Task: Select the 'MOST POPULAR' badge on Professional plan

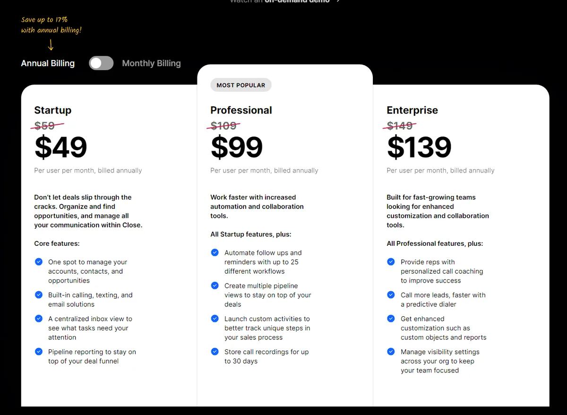Action: 241,85
